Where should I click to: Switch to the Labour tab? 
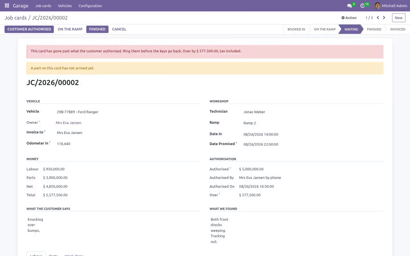(36, 255)
